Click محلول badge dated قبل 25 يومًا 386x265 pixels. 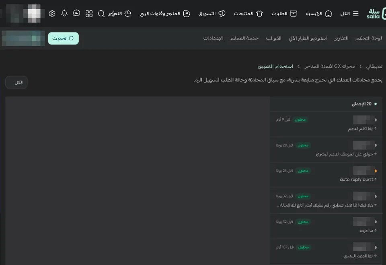pos(303,171)
